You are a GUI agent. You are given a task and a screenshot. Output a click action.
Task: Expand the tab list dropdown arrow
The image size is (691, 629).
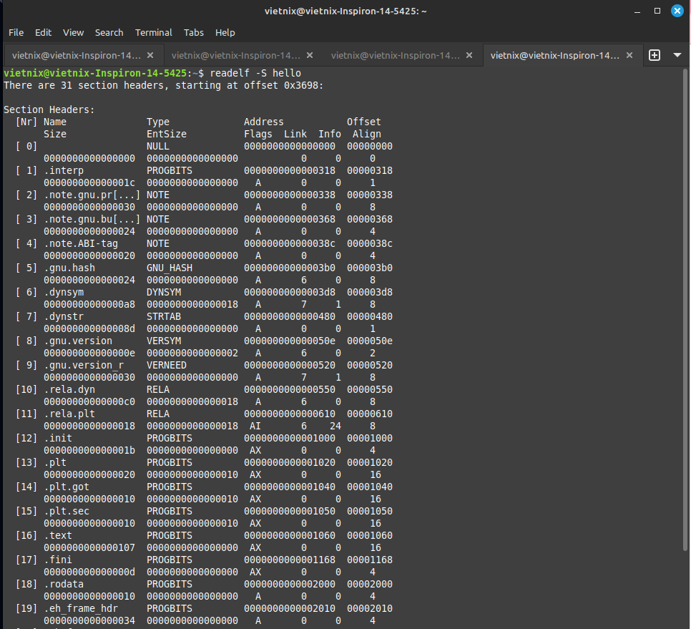(x=677, y=55)
